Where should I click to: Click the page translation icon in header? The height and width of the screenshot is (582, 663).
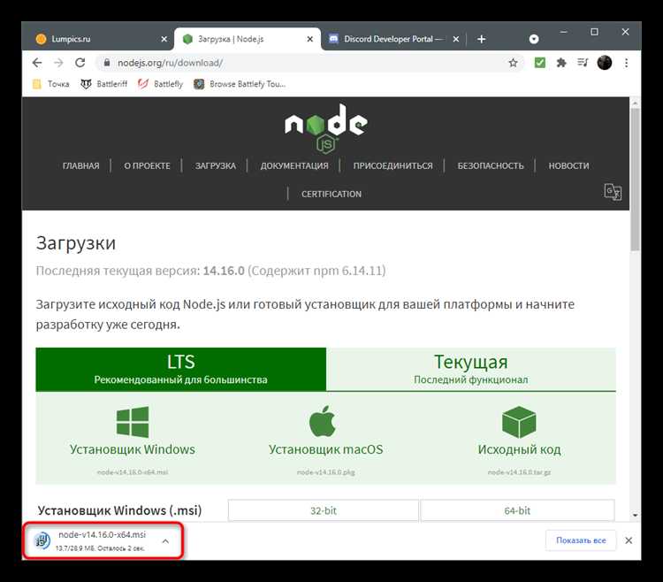613,191
